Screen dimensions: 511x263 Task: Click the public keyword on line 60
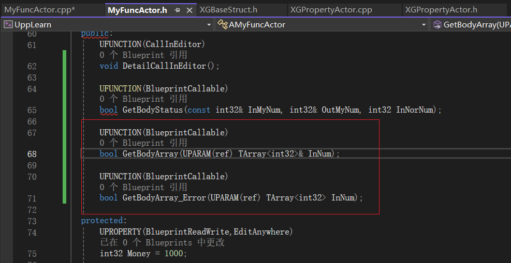tap(95, 33)
